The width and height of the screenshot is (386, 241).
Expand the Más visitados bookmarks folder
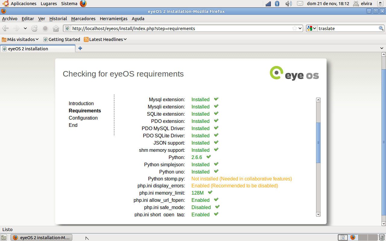(21, 39)
